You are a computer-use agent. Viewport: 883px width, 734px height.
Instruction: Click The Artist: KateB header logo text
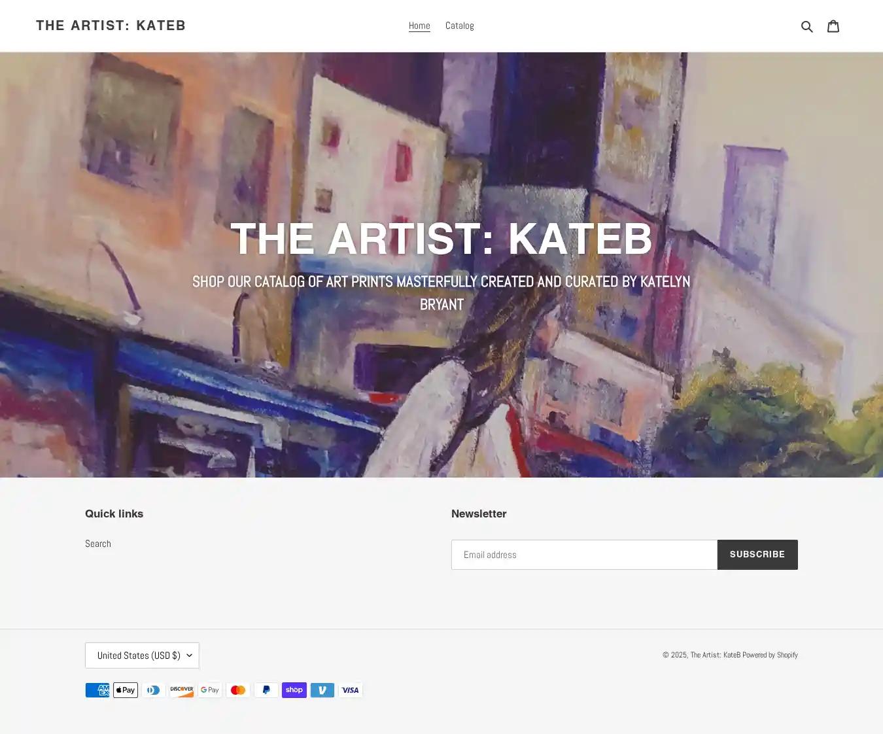(111, 26)
